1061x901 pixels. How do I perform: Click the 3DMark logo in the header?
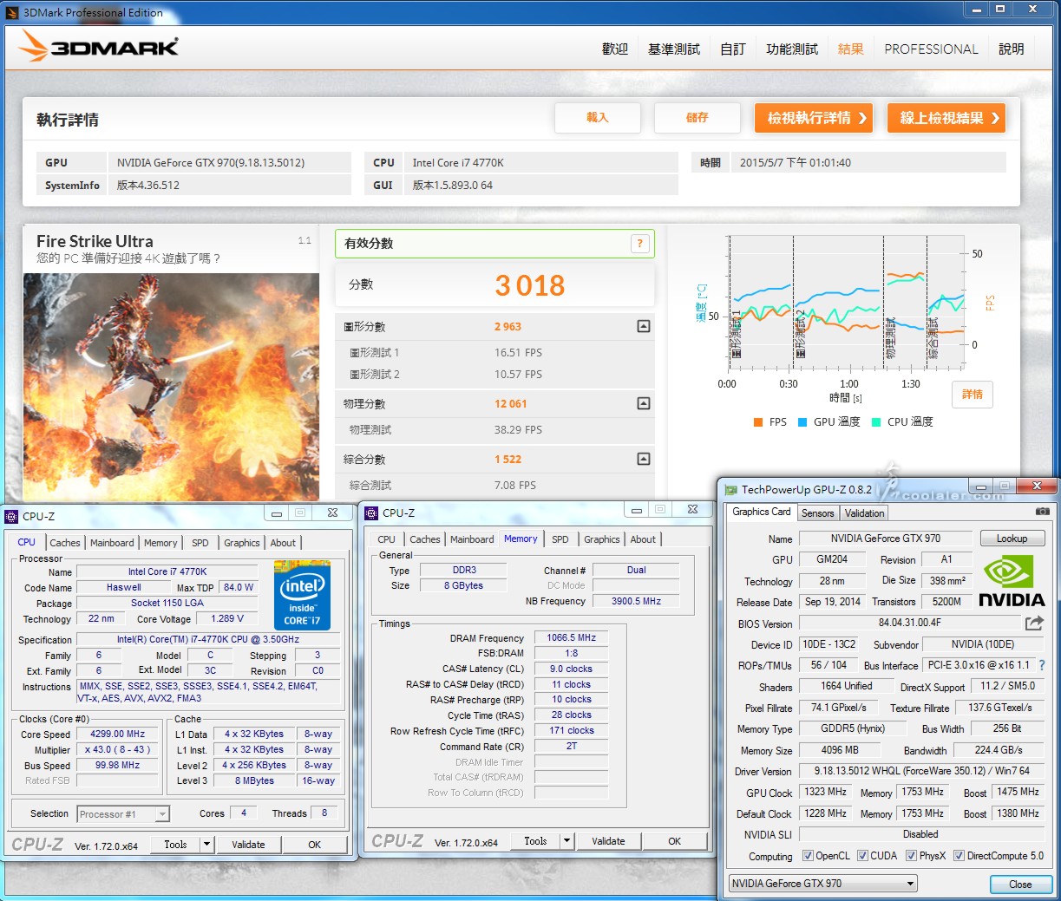click(98, 46)
